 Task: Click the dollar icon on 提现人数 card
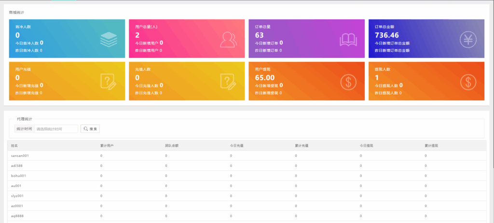468,82
